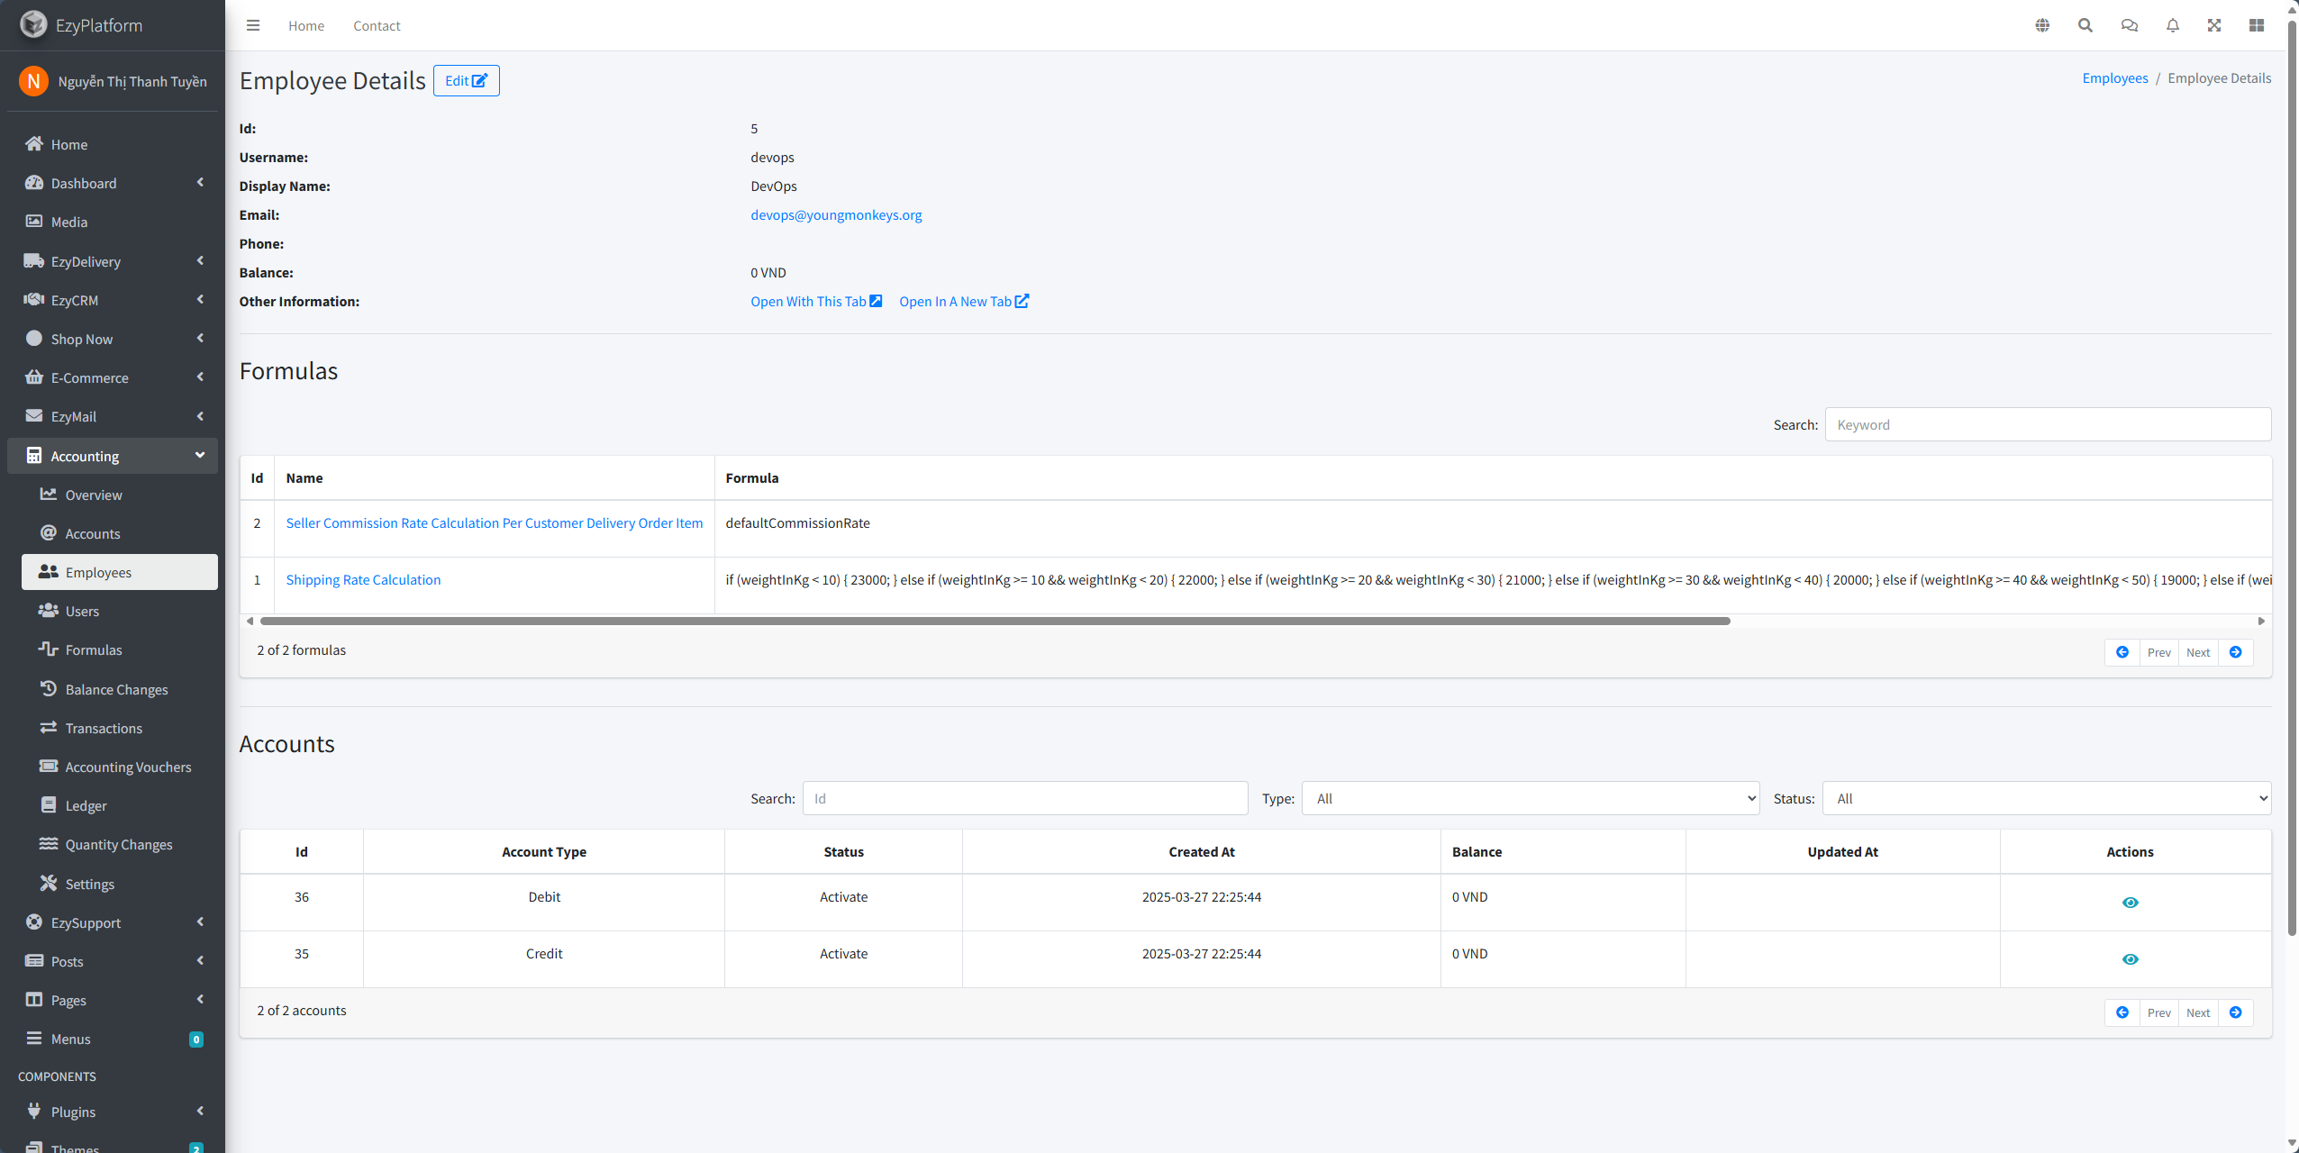Expand the EzyDelivery sidebar menu

pyautogui.click(x=113, y=261)
